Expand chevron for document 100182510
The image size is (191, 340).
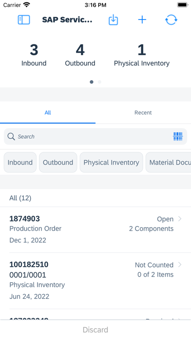pyautogui.click(x=180, y=265)
